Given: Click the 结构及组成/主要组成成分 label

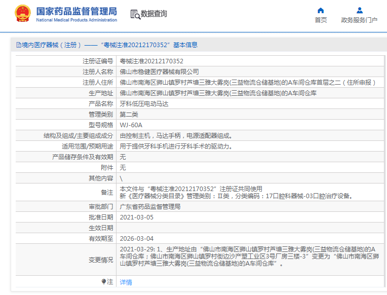Looking at the screenshot, I should tap(78, 136).
